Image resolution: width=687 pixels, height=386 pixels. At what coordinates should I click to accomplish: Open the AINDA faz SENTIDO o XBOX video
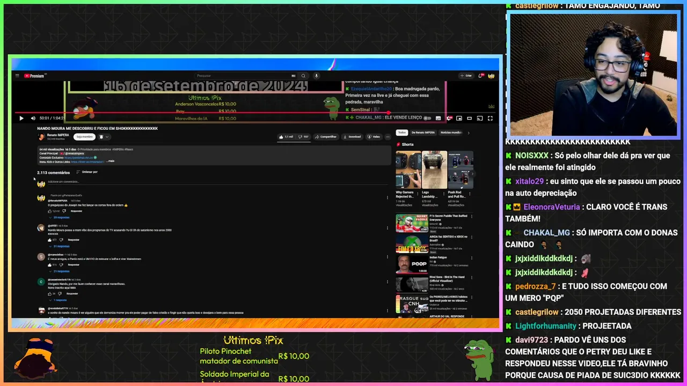pyautogui.click(x=412, y=244)
